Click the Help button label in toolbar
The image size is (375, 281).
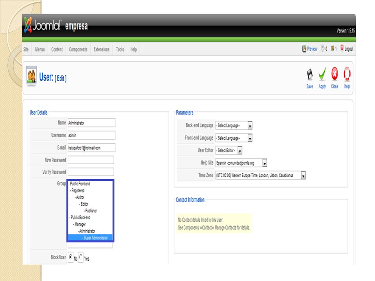pyautogui.click(x=347, y=86)
